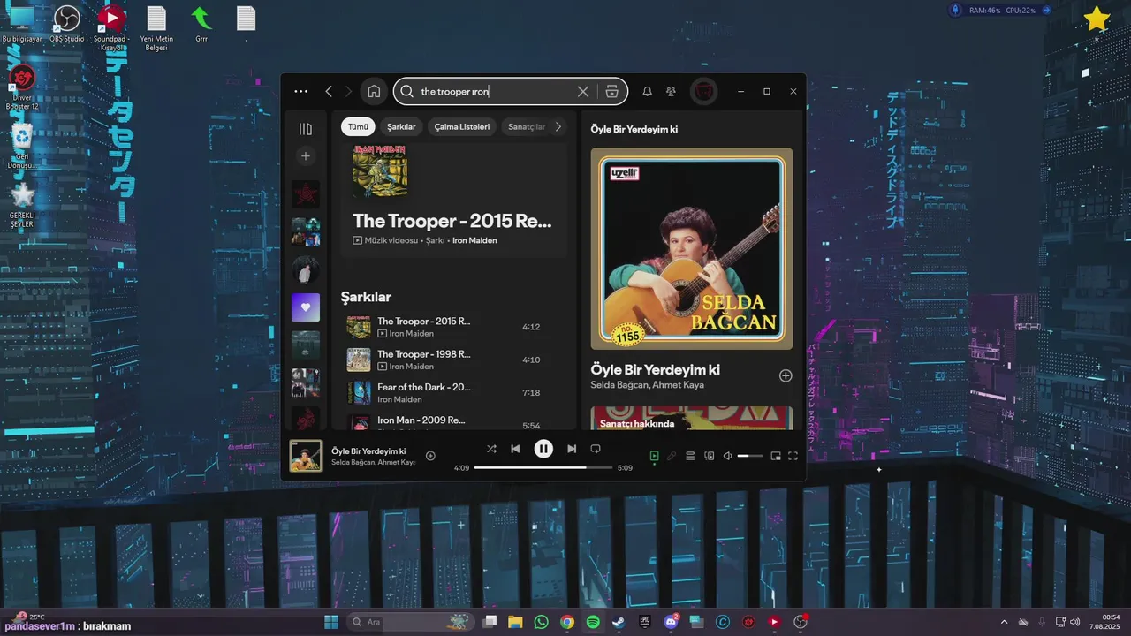Click the taskbar Ara search box
The height and width of the screenshot is (636, 1131).
[x=411, y=622]
